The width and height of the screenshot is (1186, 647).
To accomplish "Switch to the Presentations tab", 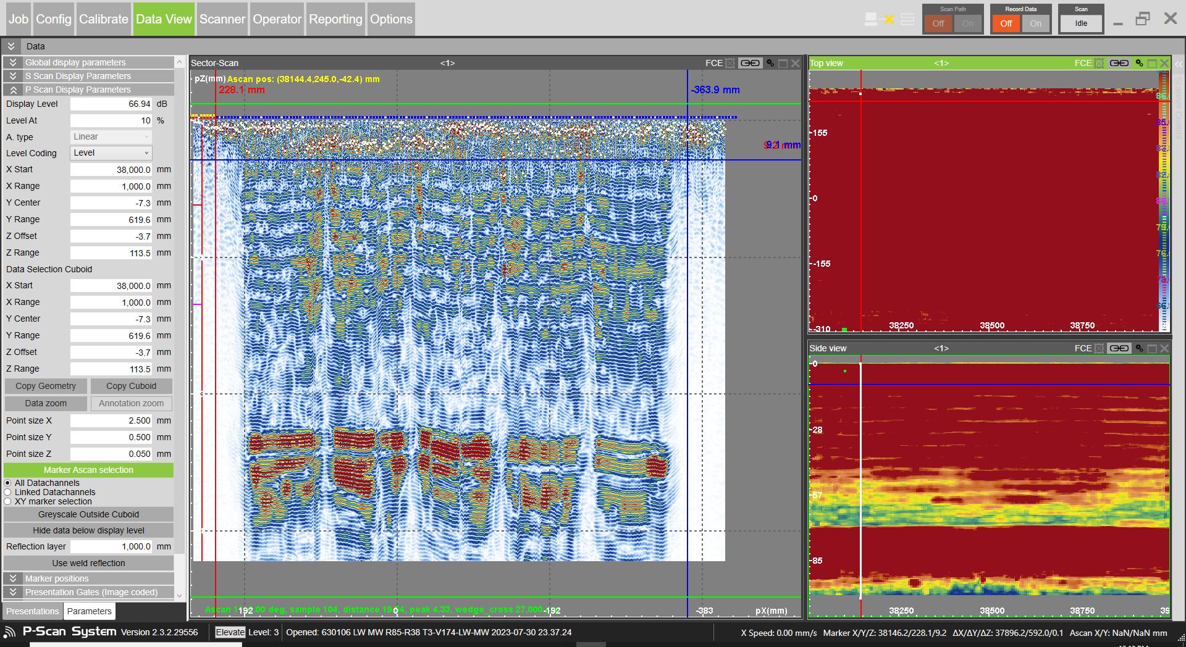I will point(32,611).
